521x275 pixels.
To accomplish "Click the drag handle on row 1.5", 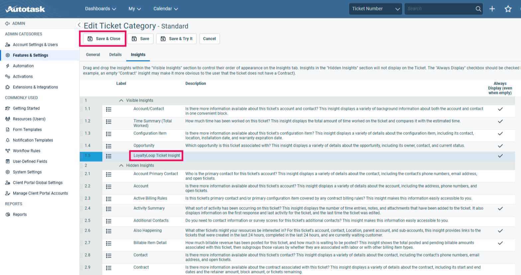I will 82,156.
